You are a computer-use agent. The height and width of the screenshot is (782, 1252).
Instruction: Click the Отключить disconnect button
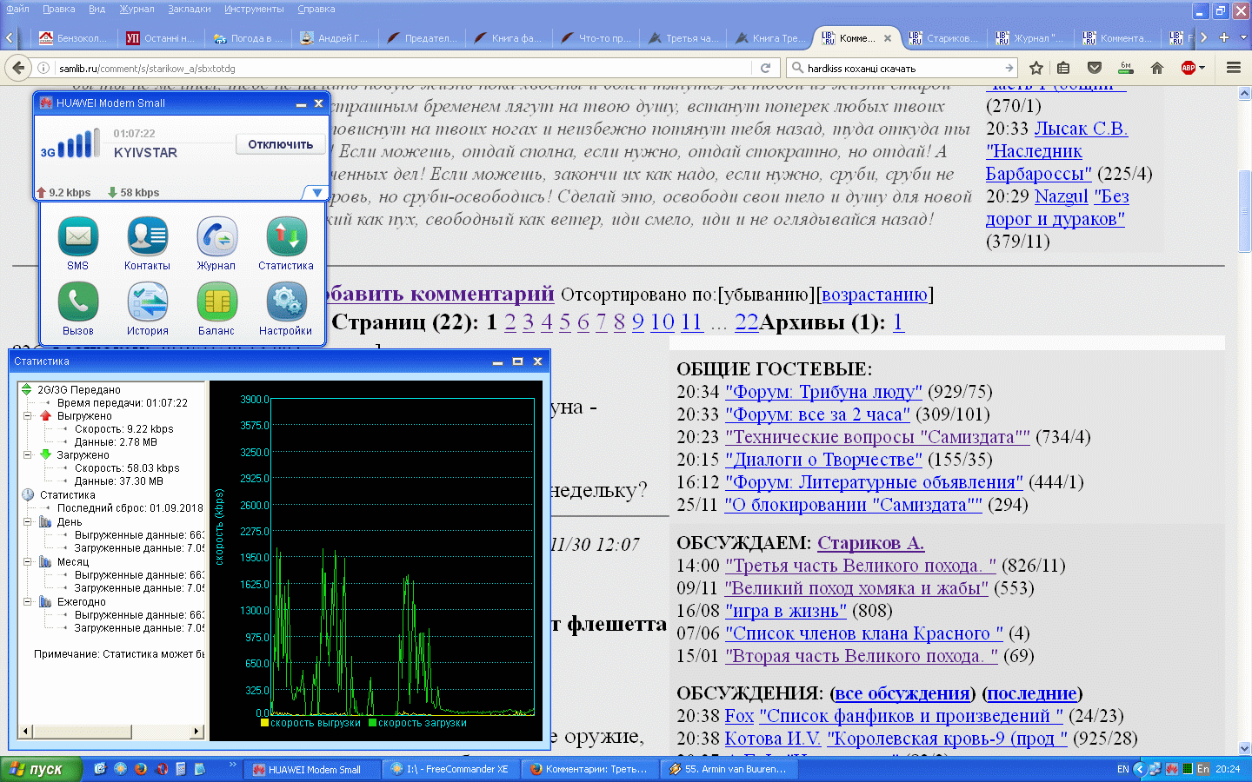point(280,144)
